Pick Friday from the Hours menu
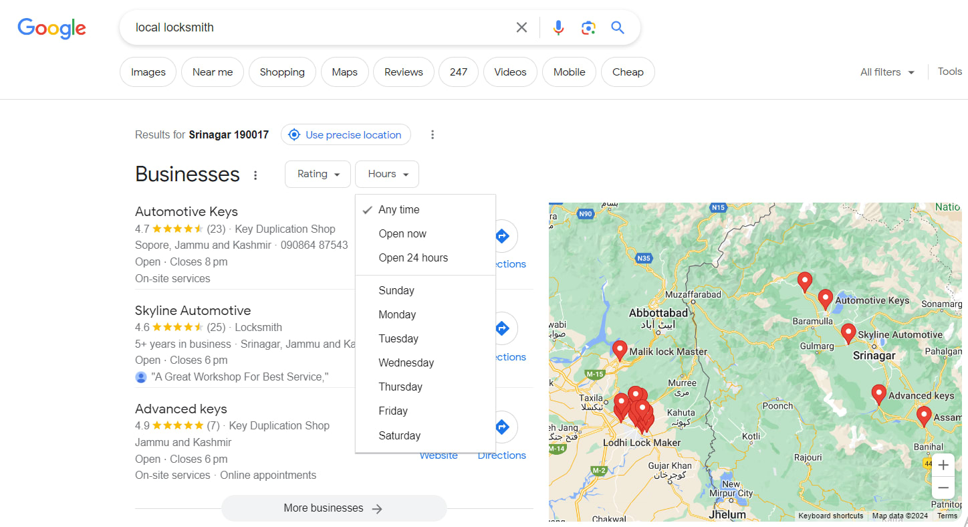 (x=425, y=411)
